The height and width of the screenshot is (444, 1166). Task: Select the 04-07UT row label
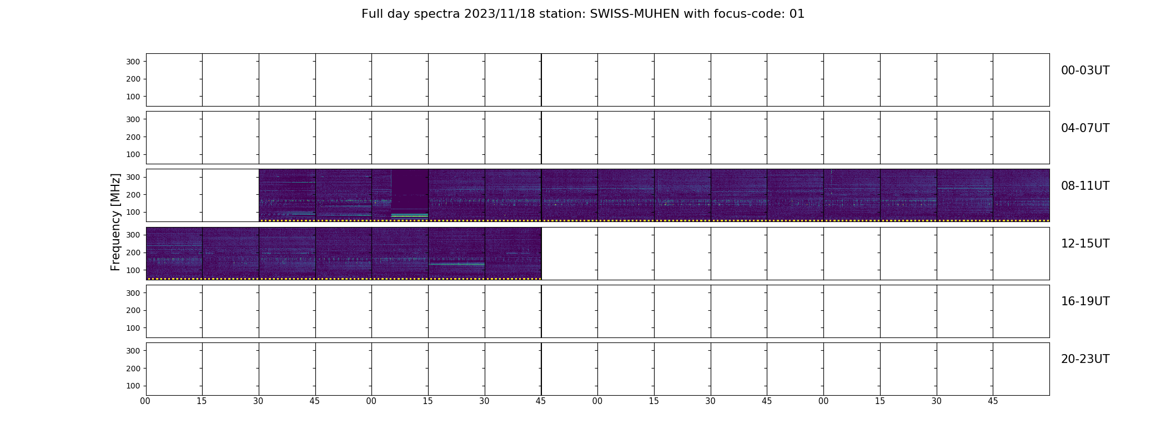[x=1085, y=128]
